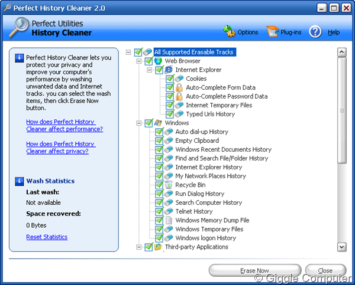
Task: Select the 'Find and Search File/Folder History' row
Action: click(222, 158)
